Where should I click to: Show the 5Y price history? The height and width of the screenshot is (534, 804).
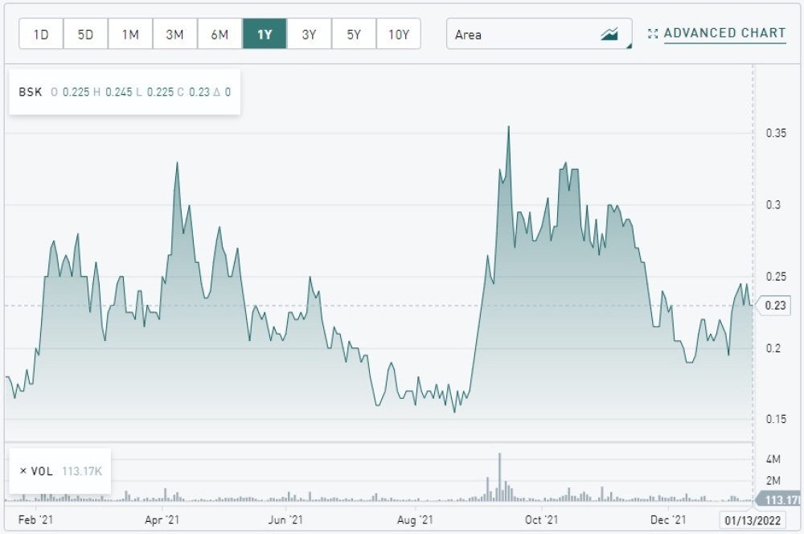pyautogui.click(x=354, y=34)
